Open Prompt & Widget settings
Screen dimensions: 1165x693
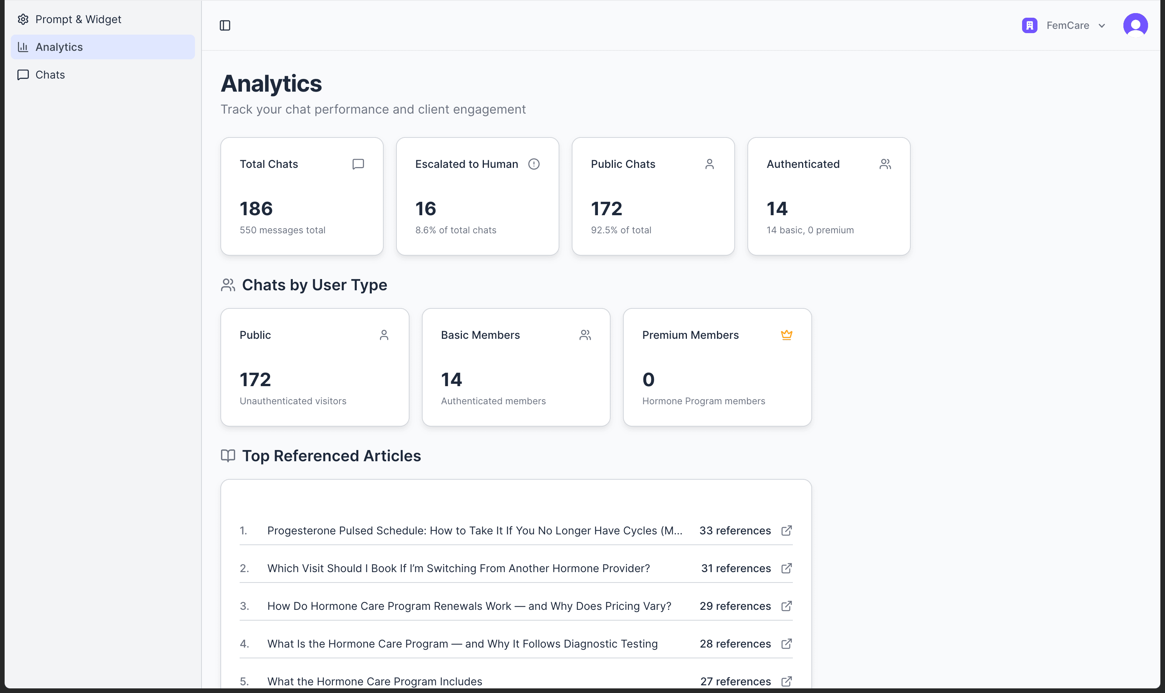click(78, 19)
